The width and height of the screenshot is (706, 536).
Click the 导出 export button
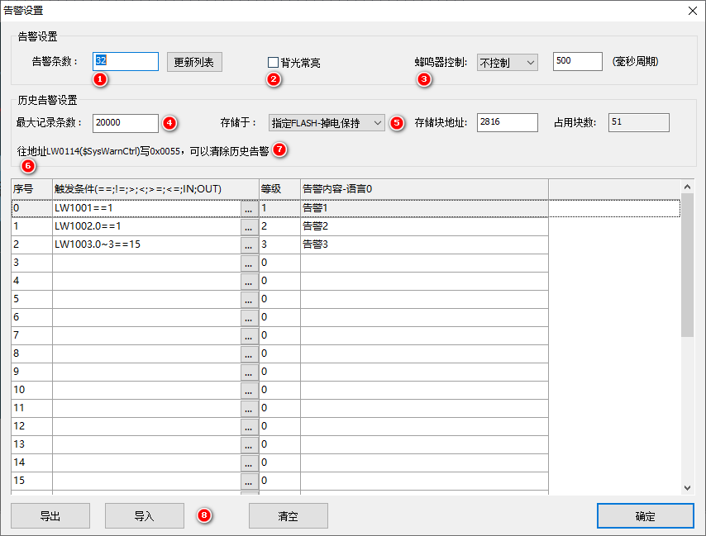pos(50,516)
